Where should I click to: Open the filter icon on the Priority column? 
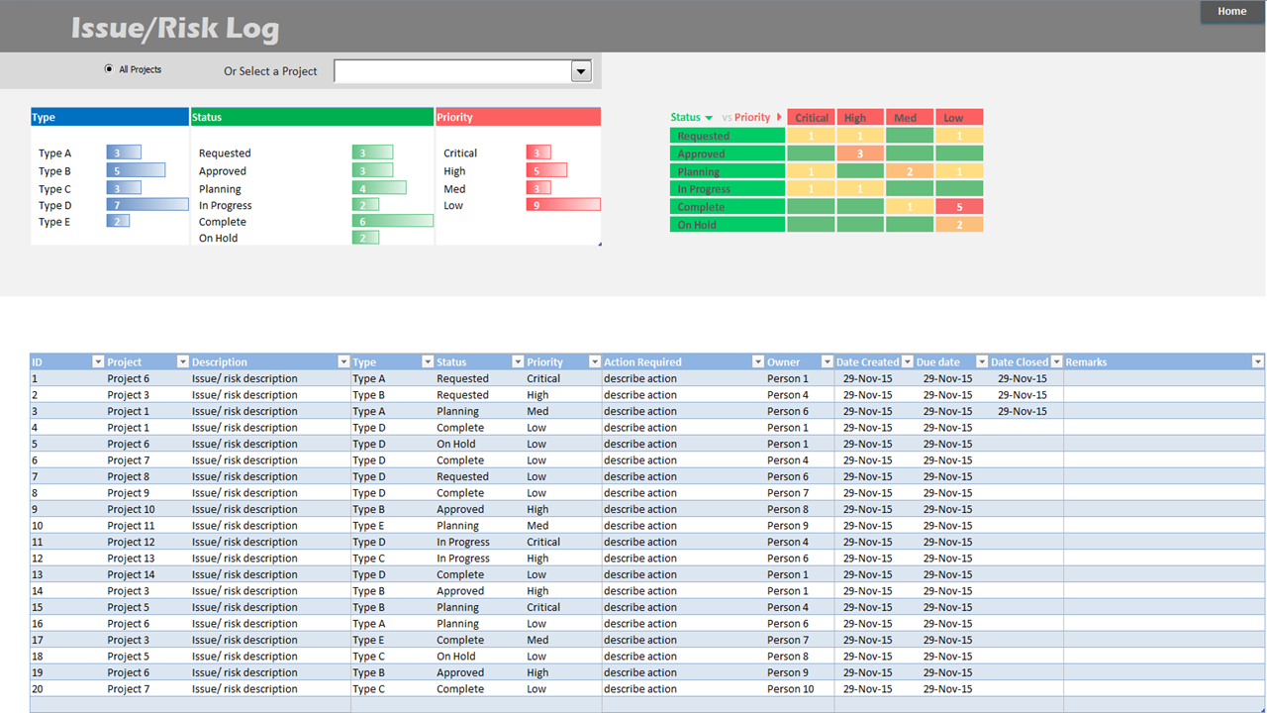pyautogui.click(x=594, y=361)
